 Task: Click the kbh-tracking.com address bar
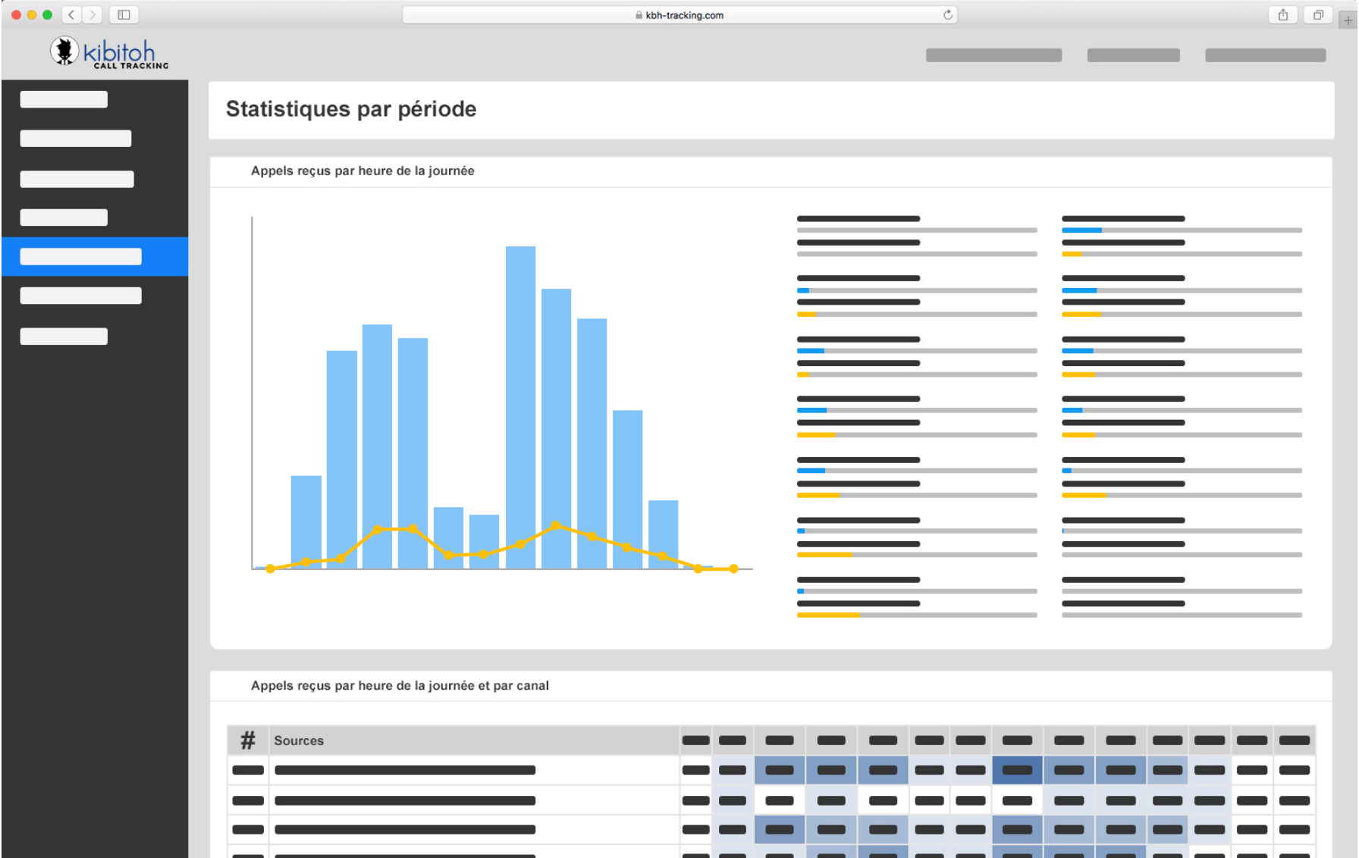pos(679,15)
